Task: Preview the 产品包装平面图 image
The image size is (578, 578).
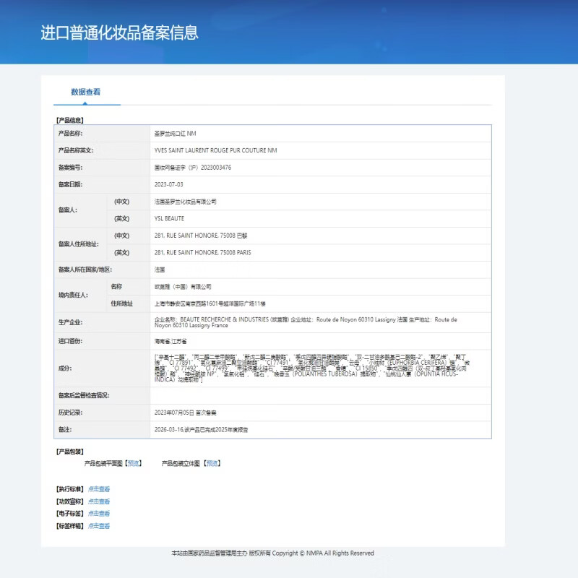Action: point(134,463)
